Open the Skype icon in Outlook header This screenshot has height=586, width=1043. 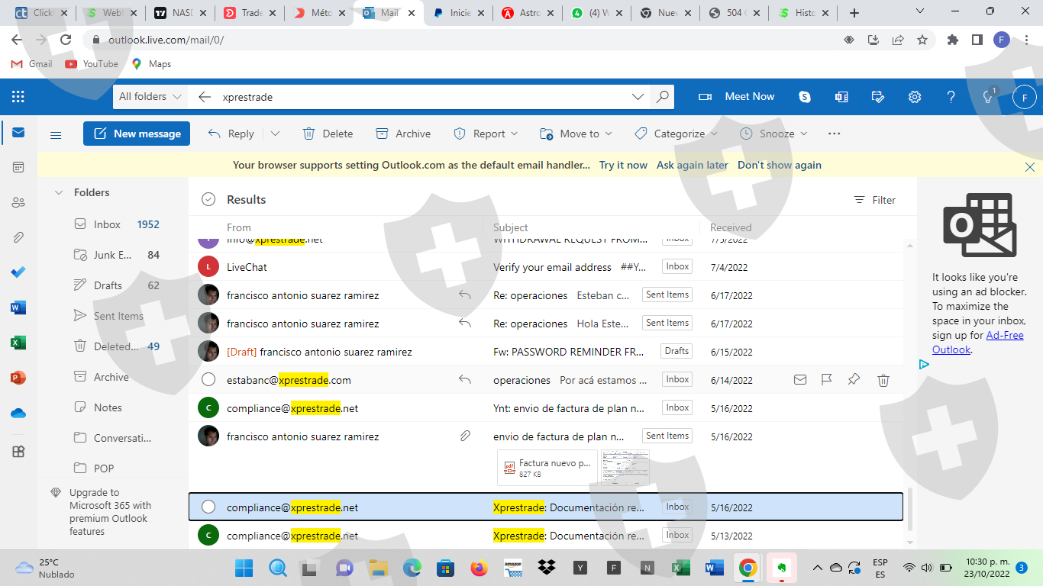[x=804, y=97]
